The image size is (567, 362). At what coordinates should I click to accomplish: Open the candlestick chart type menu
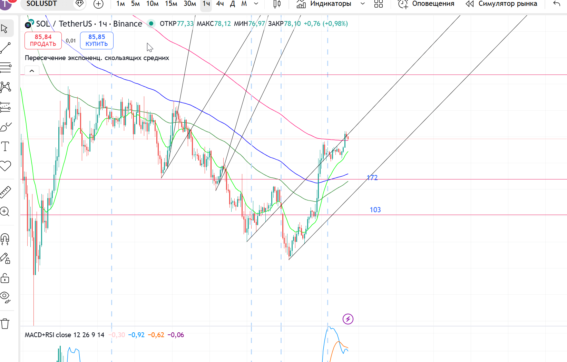coord(277,4)
